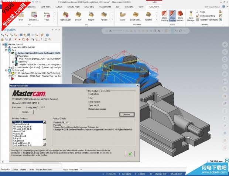229x176 pixels.
Task: Open the Planes panel tab
Action: click(x=23, y=169)
